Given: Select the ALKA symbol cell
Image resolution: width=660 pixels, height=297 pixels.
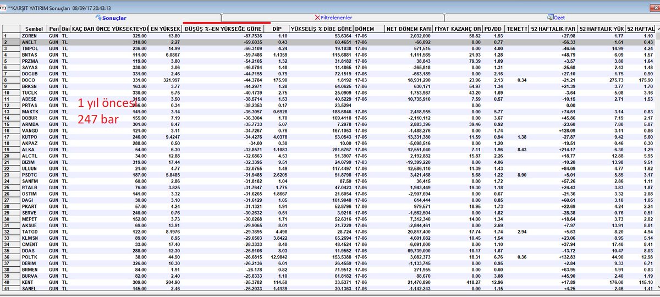Looking at the screenshot, I should [34, 150].
